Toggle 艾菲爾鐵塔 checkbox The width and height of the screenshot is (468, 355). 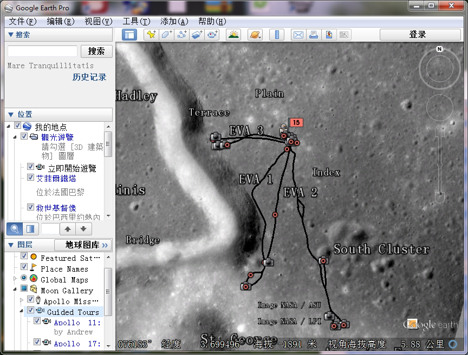[30, 177]
